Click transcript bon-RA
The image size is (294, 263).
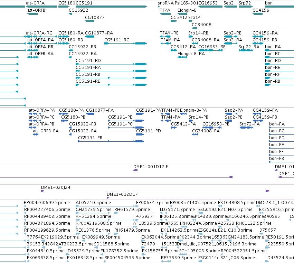pyautogui.click(x=273, y=47)
